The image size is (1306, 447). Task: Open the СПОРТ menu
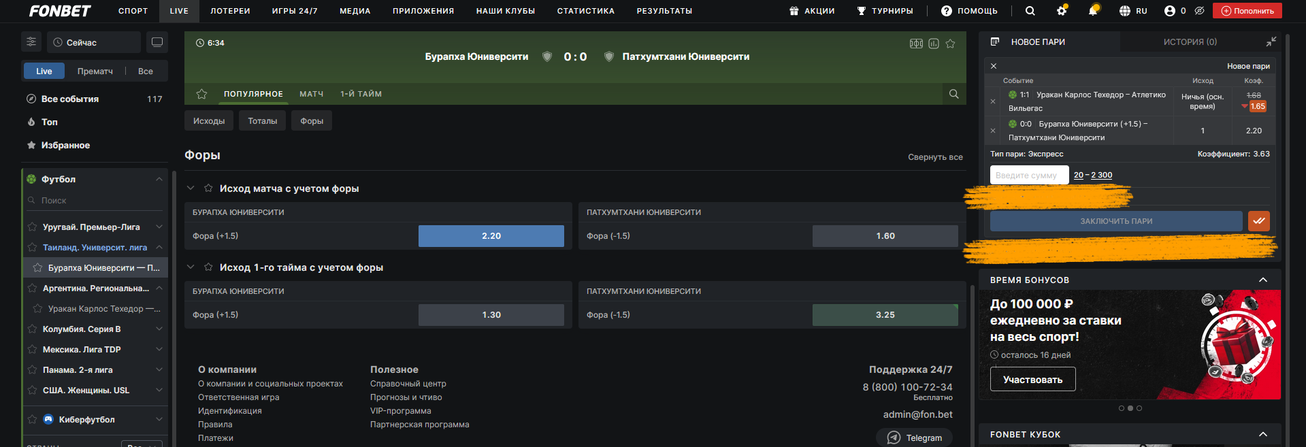tap(133, 11)
